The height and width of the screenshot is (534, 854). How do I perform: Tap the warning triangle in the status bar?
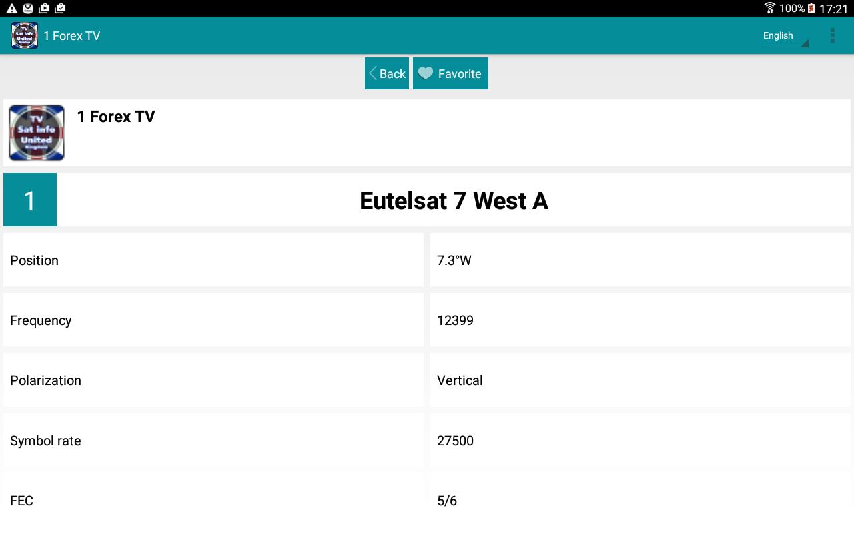coord(11,9)
